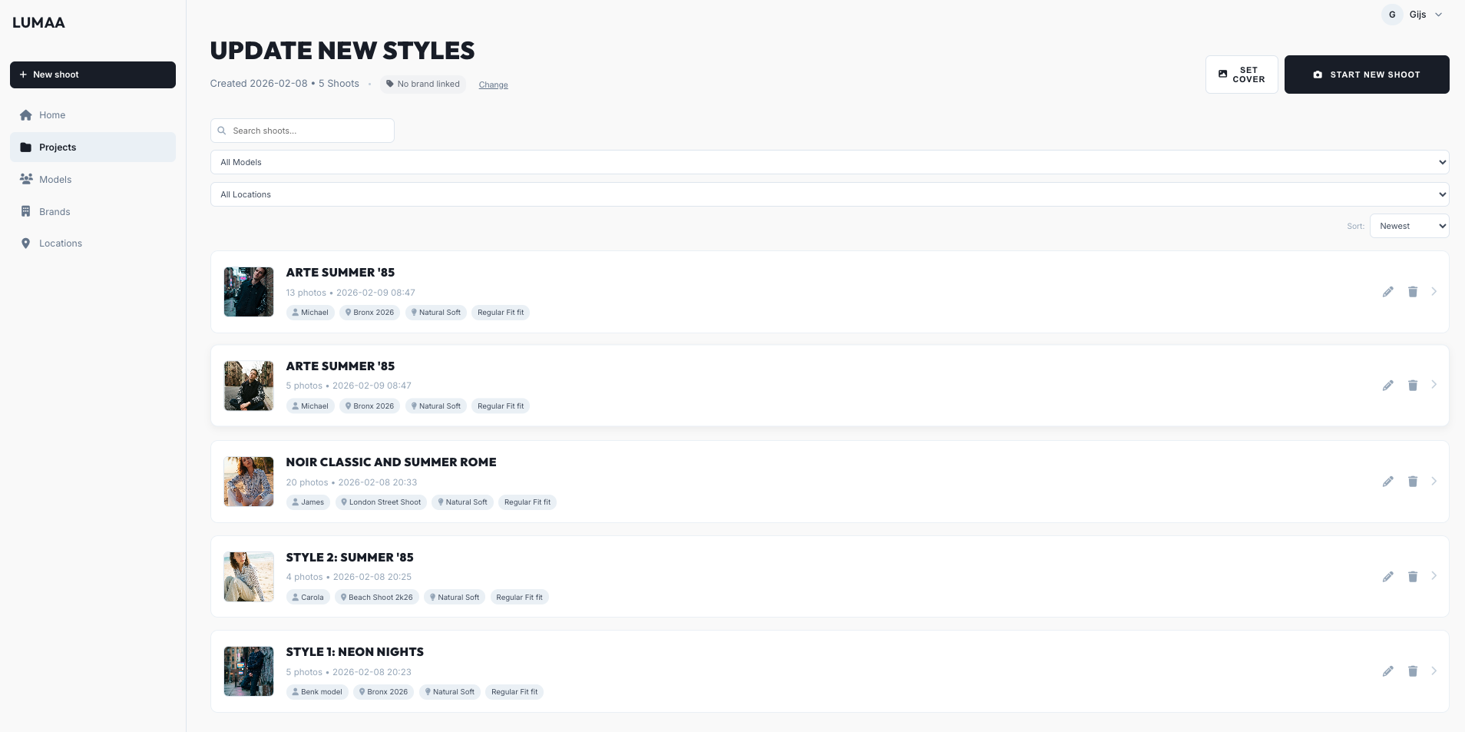Click the edit pencil for Noir Classic shoot
The width and height of the screenshot is (1465, 732).
click(1387, 482)
